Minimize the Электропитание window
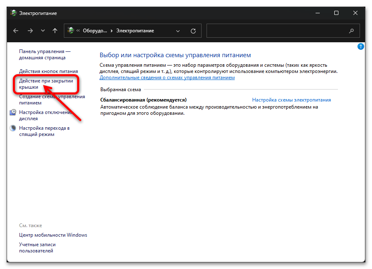The width and height of the screenshot is (372, 269). click(x=317, y=13)
